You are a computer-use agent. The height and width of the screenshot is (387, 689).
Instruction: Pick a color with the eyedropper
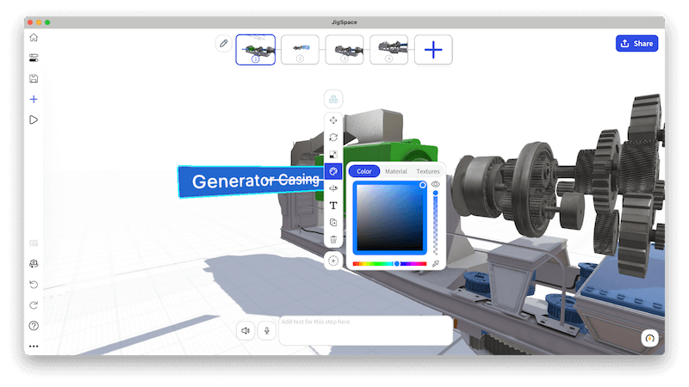(x=436, y=264)
